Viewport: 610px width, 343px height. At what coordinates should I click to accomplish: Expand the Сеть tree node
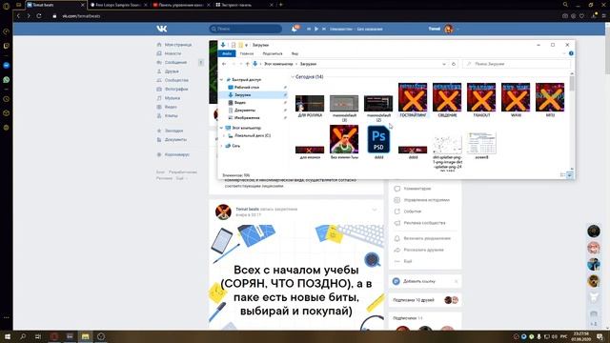coord(222,146)
